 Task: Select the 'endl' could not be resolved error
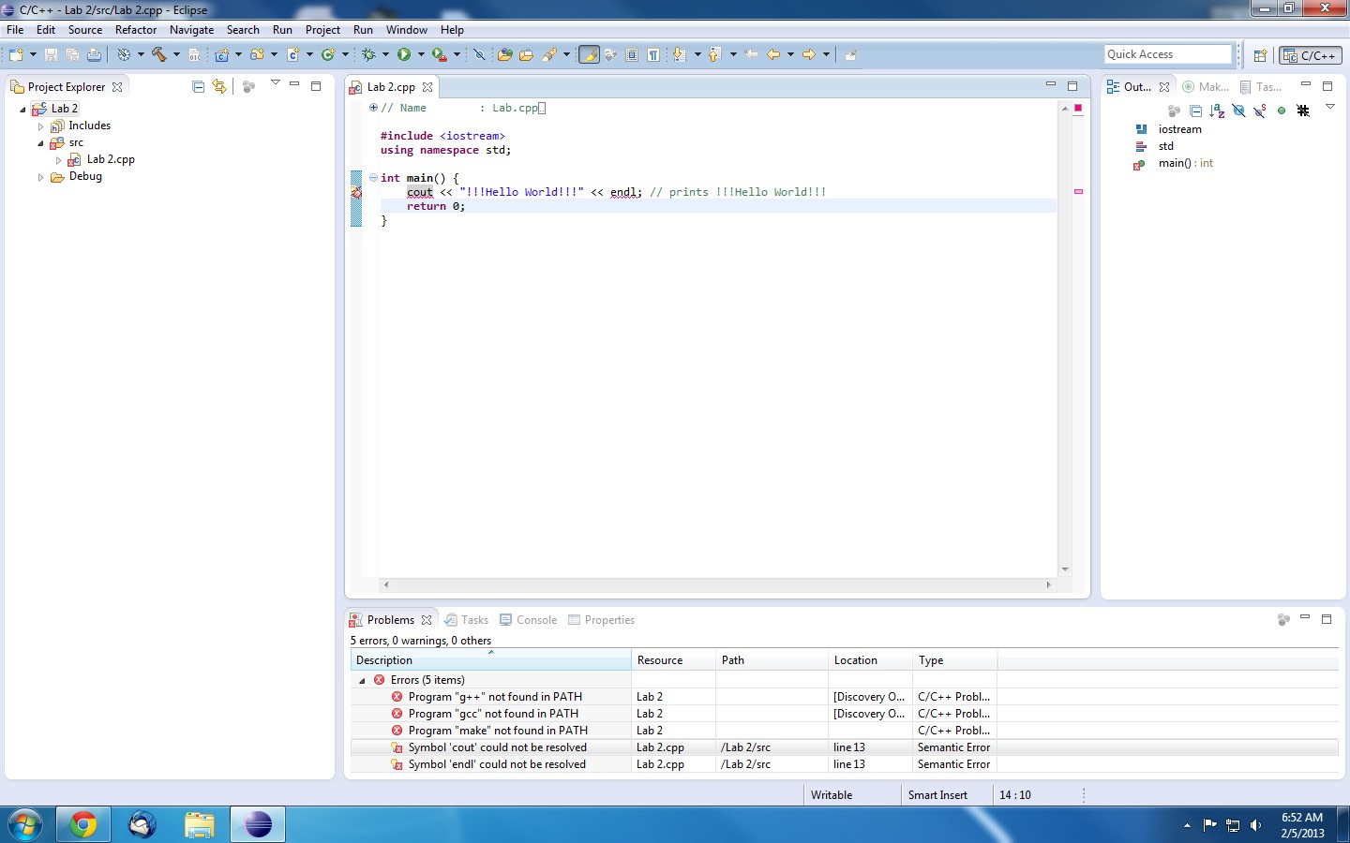(x=497, y=764)
